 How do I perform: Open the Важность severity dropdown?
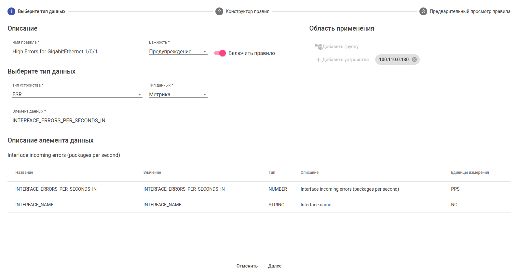(x=178, y=51)
